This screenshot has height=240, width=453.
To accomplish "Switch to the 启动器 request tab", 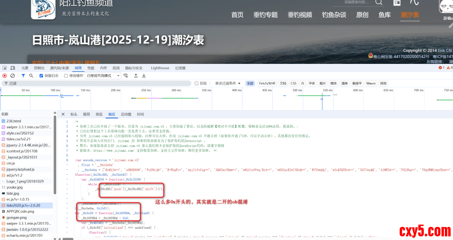I will [126, 115].
